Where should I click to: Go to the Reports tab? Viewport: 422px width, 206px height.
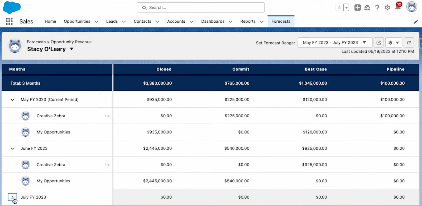[x=248, y=21]
